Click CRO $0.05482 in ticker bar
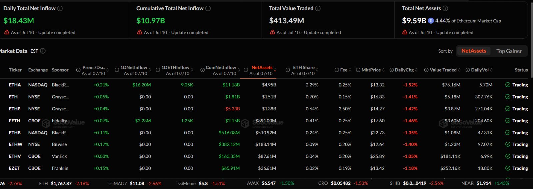This screenshot has height=189, width=533. [343, 183]
